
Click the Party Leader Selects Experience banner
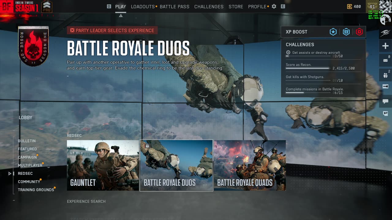pos(112,30)
